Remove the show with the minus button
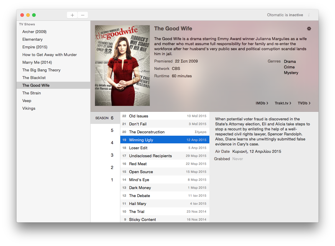Screen dimensions: 335x246 click(x=83, y=15)
